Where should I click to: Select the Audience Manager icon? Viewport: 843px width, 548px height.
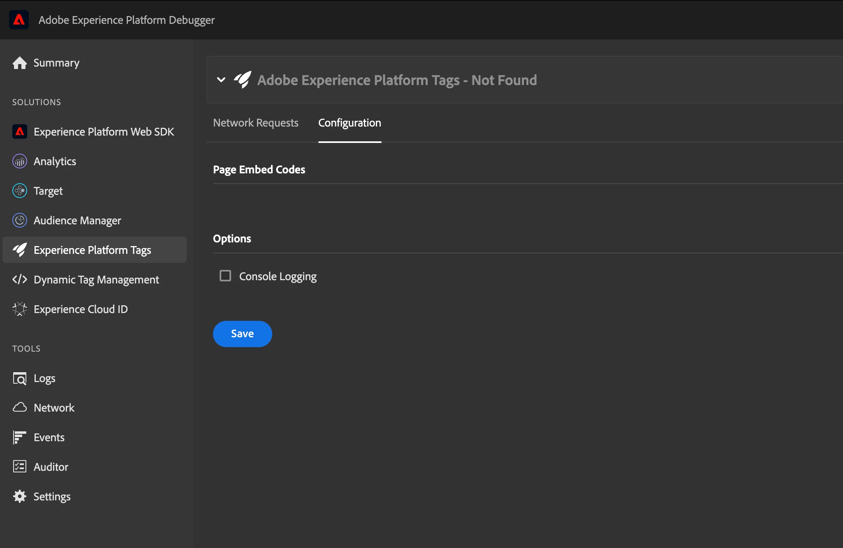19,221
